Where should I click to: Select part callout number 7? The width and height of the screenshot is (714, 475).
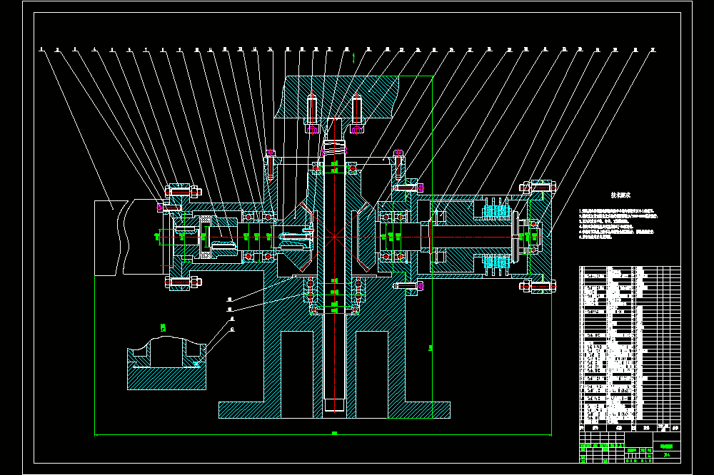146,50
